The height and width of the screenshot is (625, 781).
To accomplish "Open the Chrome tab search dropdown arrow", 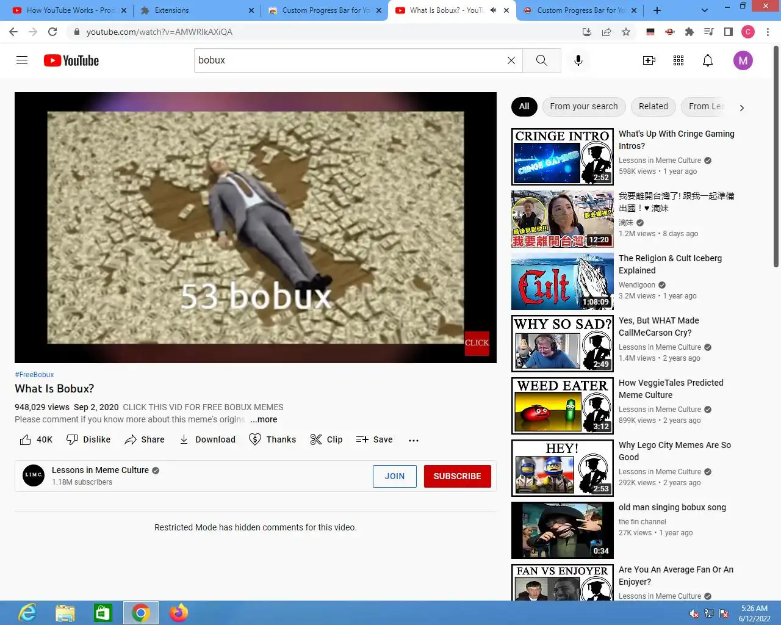I will 705,10.
